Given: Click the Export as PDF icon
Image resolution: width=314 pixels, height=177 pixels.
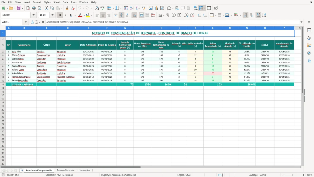Looking at the screenshot, I should (x=28, y=8).
